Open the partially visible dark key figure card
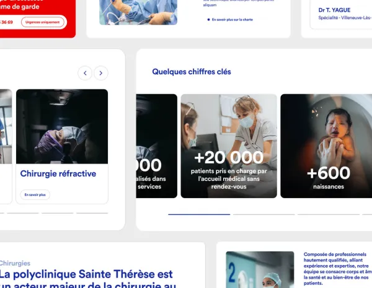This screenshot has height=288, width=372. coord(157,146)
